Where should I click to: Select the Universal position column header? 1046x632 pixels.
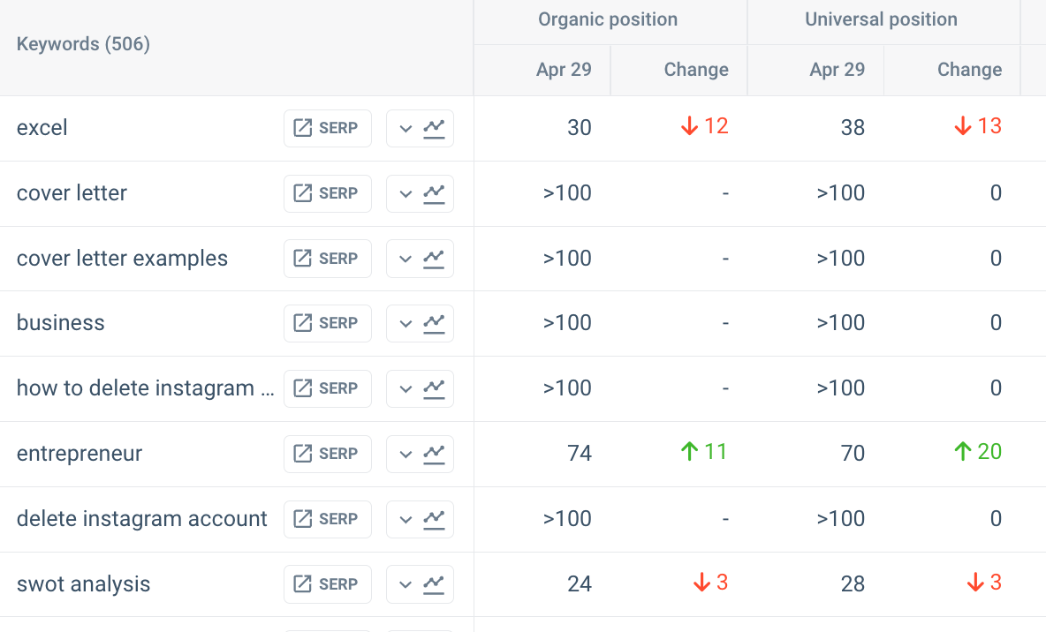881,19
